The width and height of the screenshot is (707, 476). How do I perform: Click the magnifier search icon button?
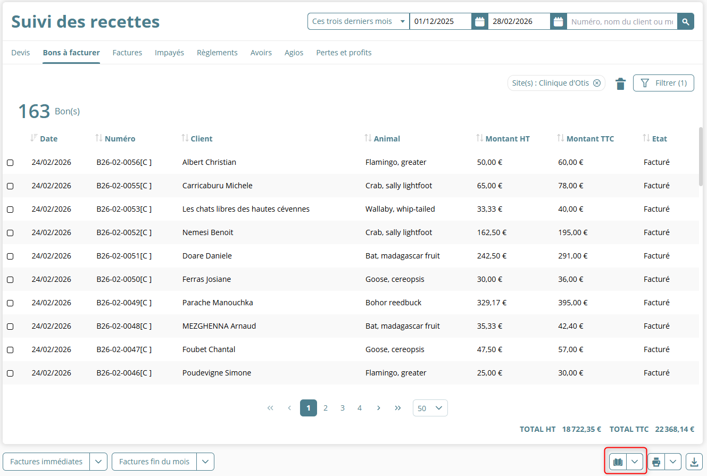pos(686,22)
